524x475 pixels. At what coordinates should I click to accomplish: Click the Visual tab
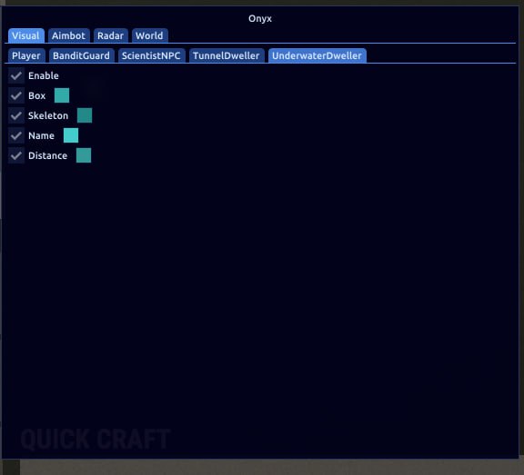(x=26, y=35)
